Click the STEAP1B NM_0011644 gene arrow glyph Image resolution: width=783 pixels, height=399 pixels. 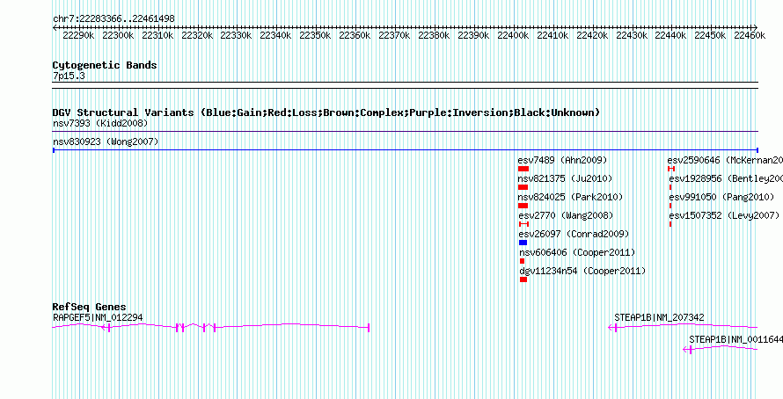coord(688,350)
